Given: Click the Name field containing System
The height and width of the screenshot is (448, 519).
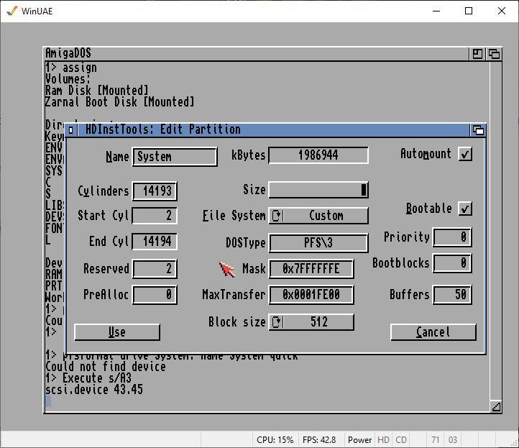Looking at the screenshot, I should 175,157.
